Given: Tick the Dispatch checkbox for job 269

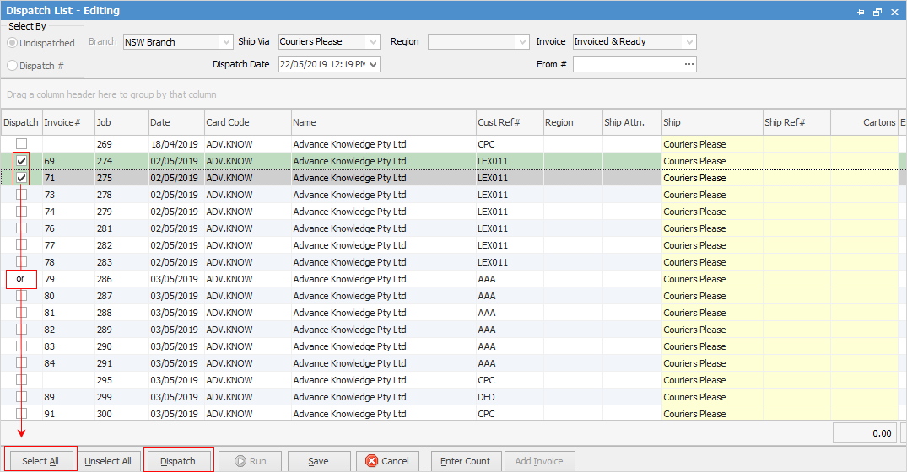Looking at the screenshot, I should (22, 144).
